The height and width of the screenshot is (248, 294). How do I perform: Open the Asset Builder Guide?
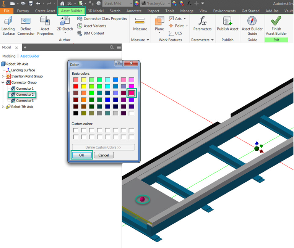pos(252,26)
